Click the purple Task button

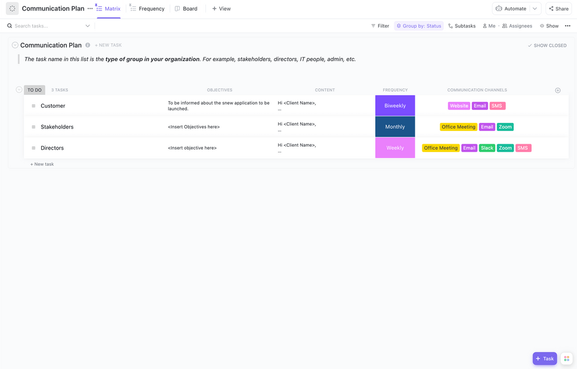coord(544,359)
